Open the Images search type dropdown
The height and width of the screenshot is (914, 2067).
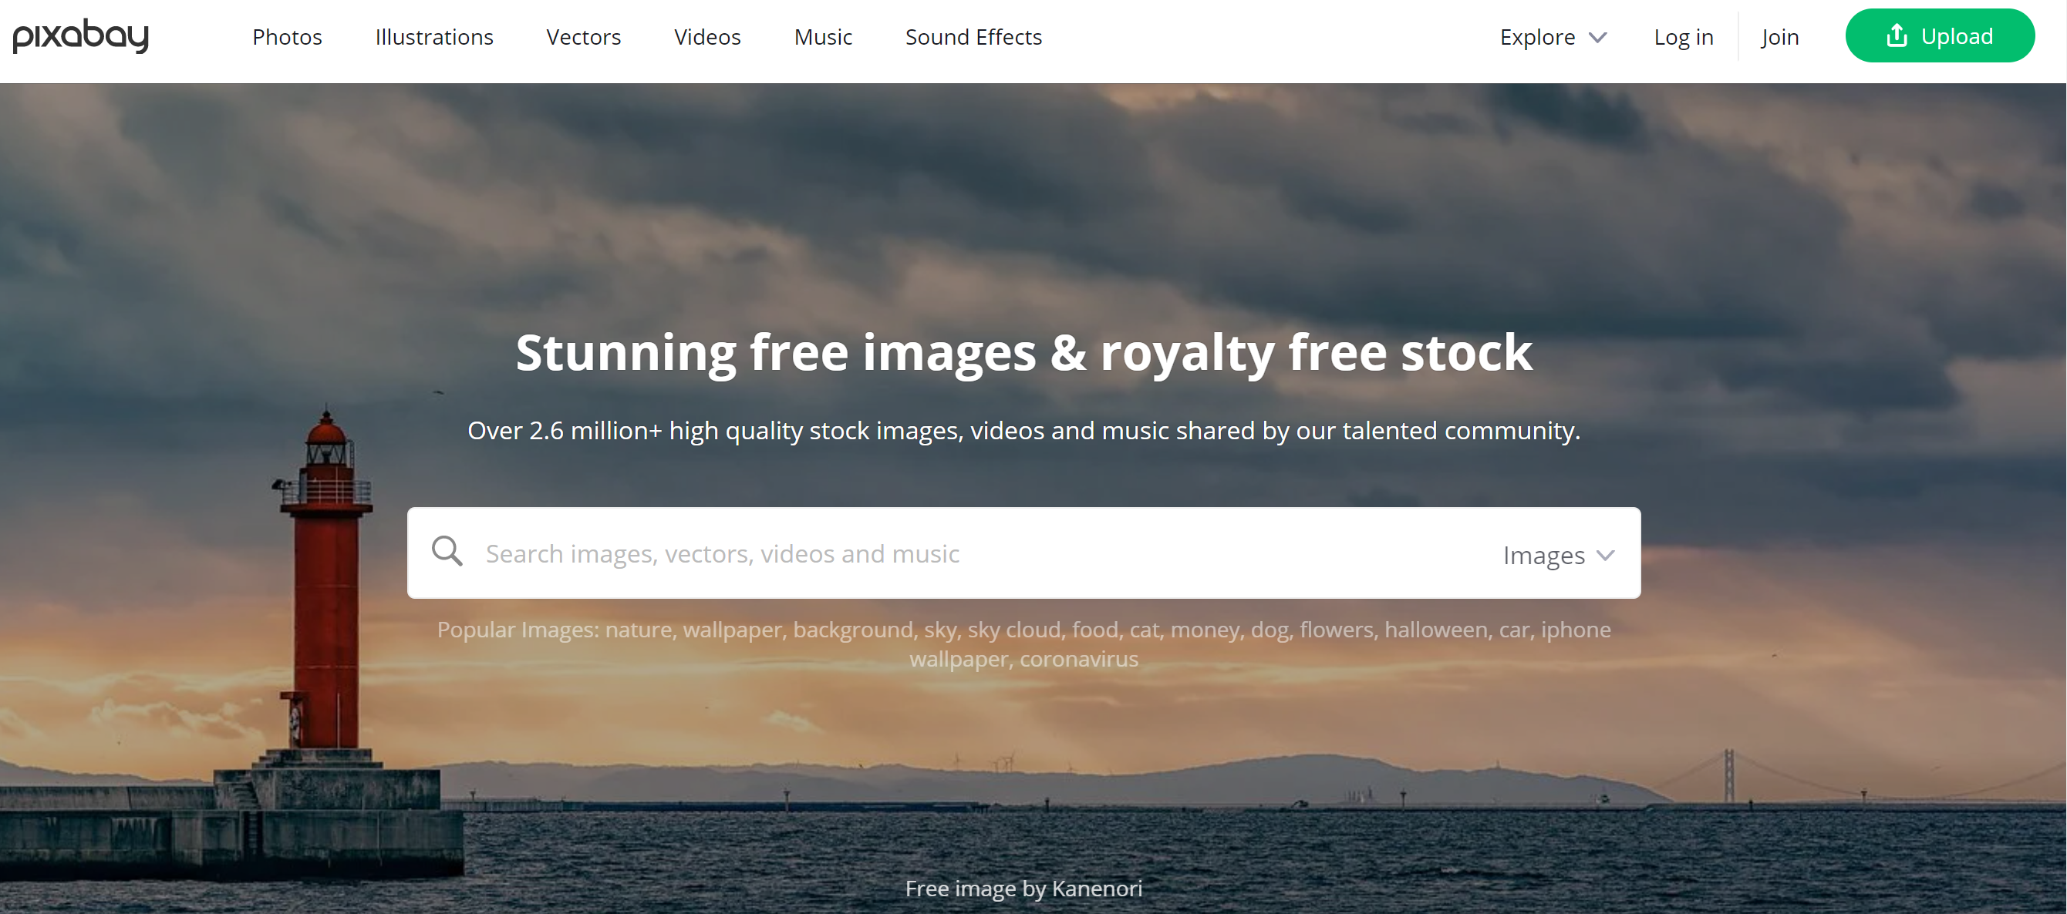pos(1544,555)
